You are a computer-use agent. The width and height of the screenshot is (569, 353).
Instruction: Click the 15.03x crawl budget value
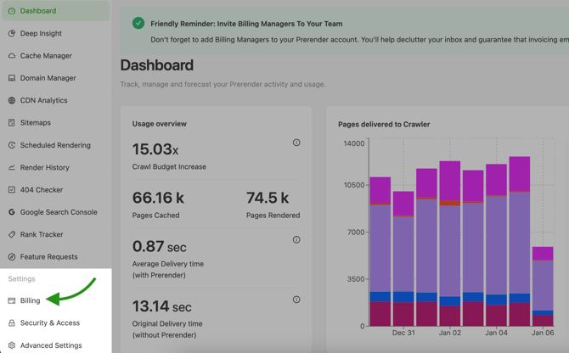point(155,149)
